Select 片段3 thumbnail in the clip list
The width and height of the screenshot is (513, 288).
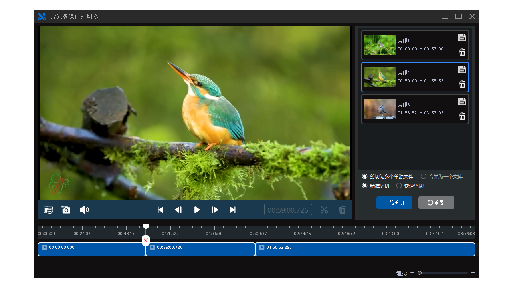click(x=380, y=109)
